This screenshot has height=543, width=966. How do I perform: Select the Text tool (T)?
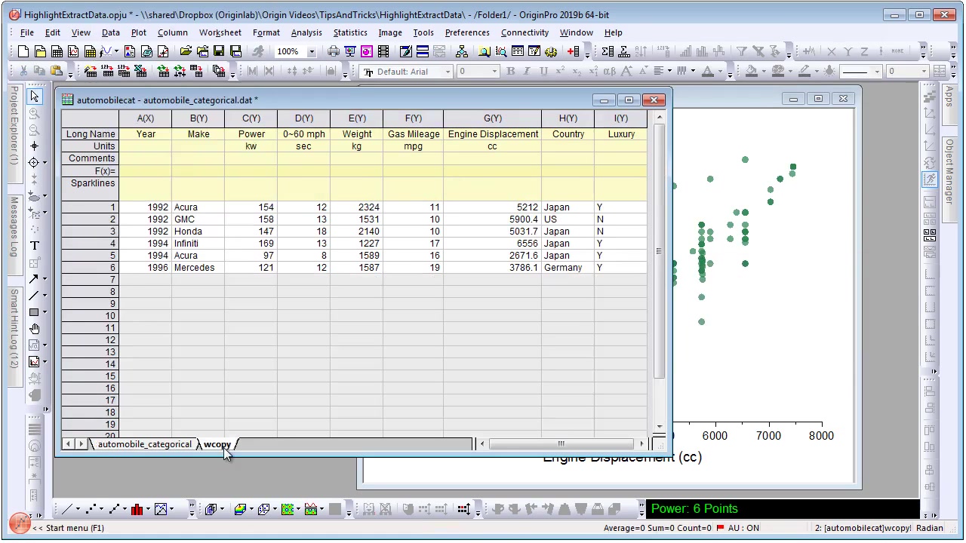tap(35, 245)
